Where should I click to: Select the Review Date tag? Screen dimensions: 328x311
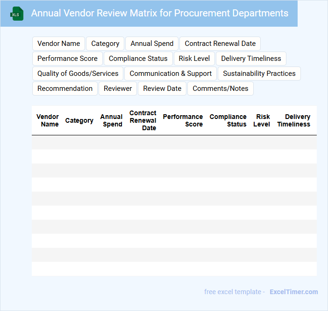coord(162,89)
